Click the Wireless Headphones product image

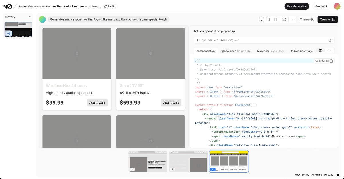click(77, 53)
